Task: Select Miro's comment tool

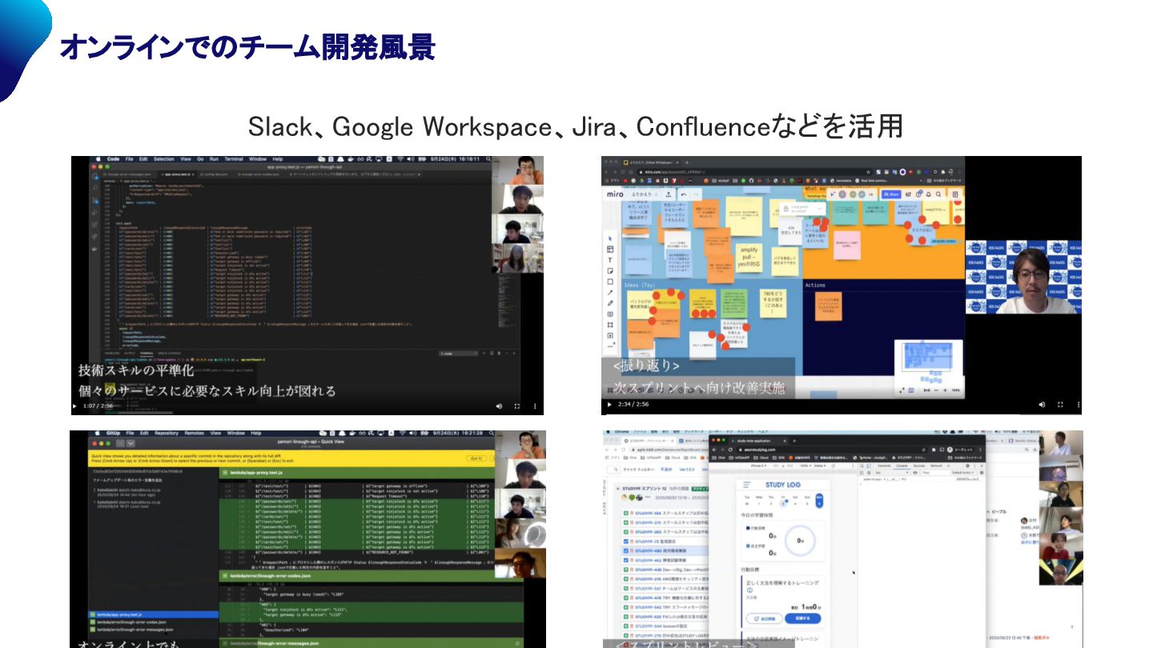Action: tap(610, 314)
